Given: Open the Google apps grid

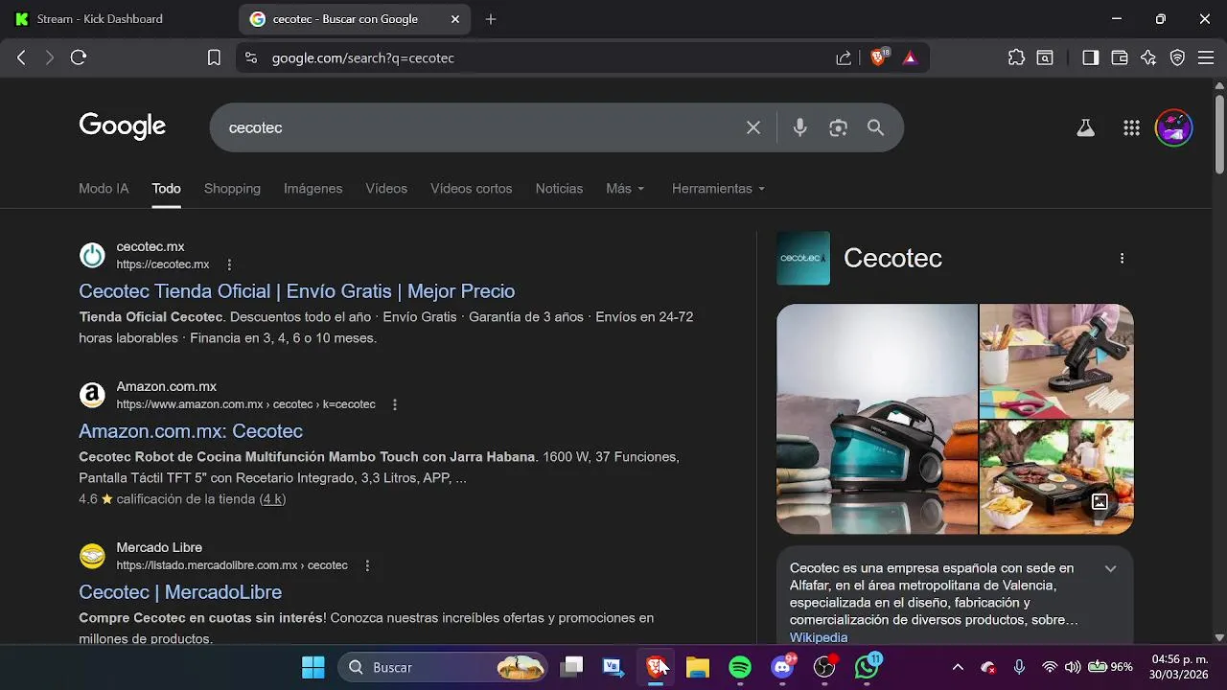Looking at the screenshot, I should pos(1131,127).
